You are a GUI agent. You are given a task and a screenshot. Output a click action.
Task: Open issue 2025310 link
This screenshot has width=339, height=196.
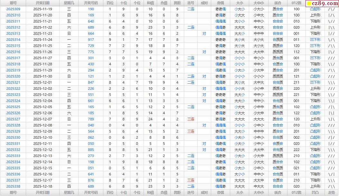13,15
